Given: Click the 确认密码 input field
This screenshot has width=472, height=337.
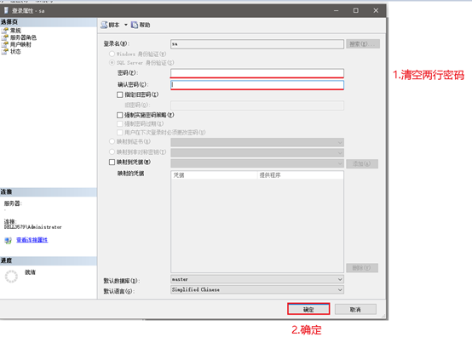Looking at the screenshot, I should 257,85.
